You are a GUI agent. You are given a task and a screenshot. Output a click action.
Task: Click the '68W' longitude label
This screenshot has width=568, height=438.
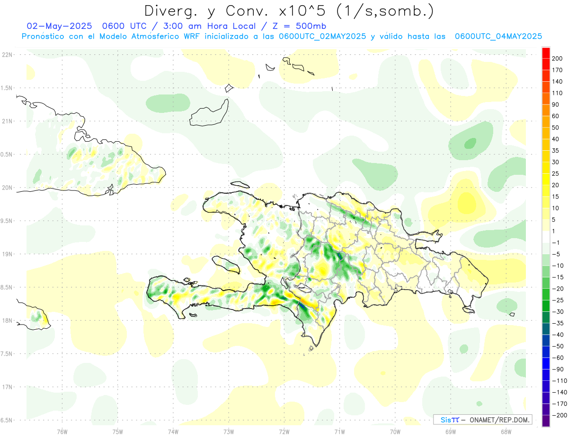tap(506, 431)
